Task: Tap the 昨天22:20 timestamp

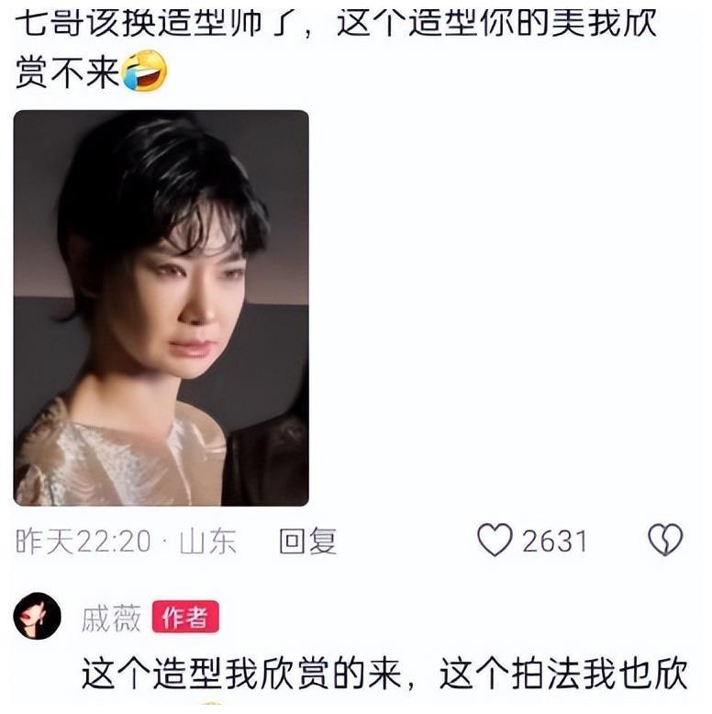Action: point(83,541)
